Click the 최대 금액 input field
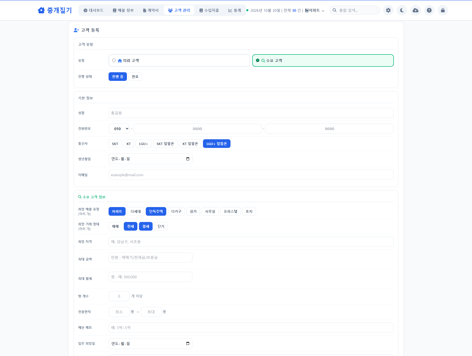 pos(150,257)
